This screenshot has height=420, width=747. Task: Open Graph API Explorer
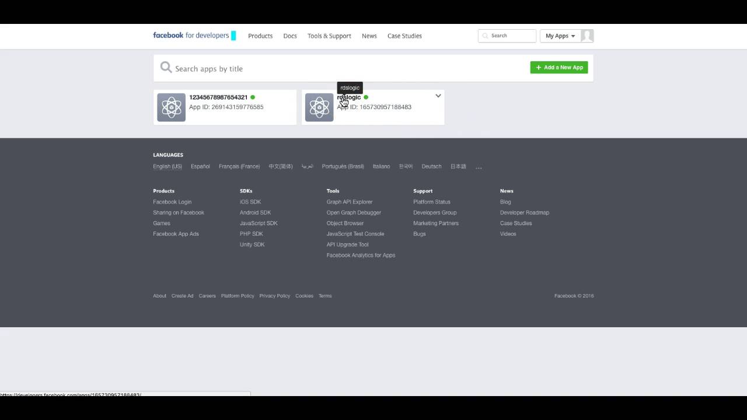click(350, 202)
